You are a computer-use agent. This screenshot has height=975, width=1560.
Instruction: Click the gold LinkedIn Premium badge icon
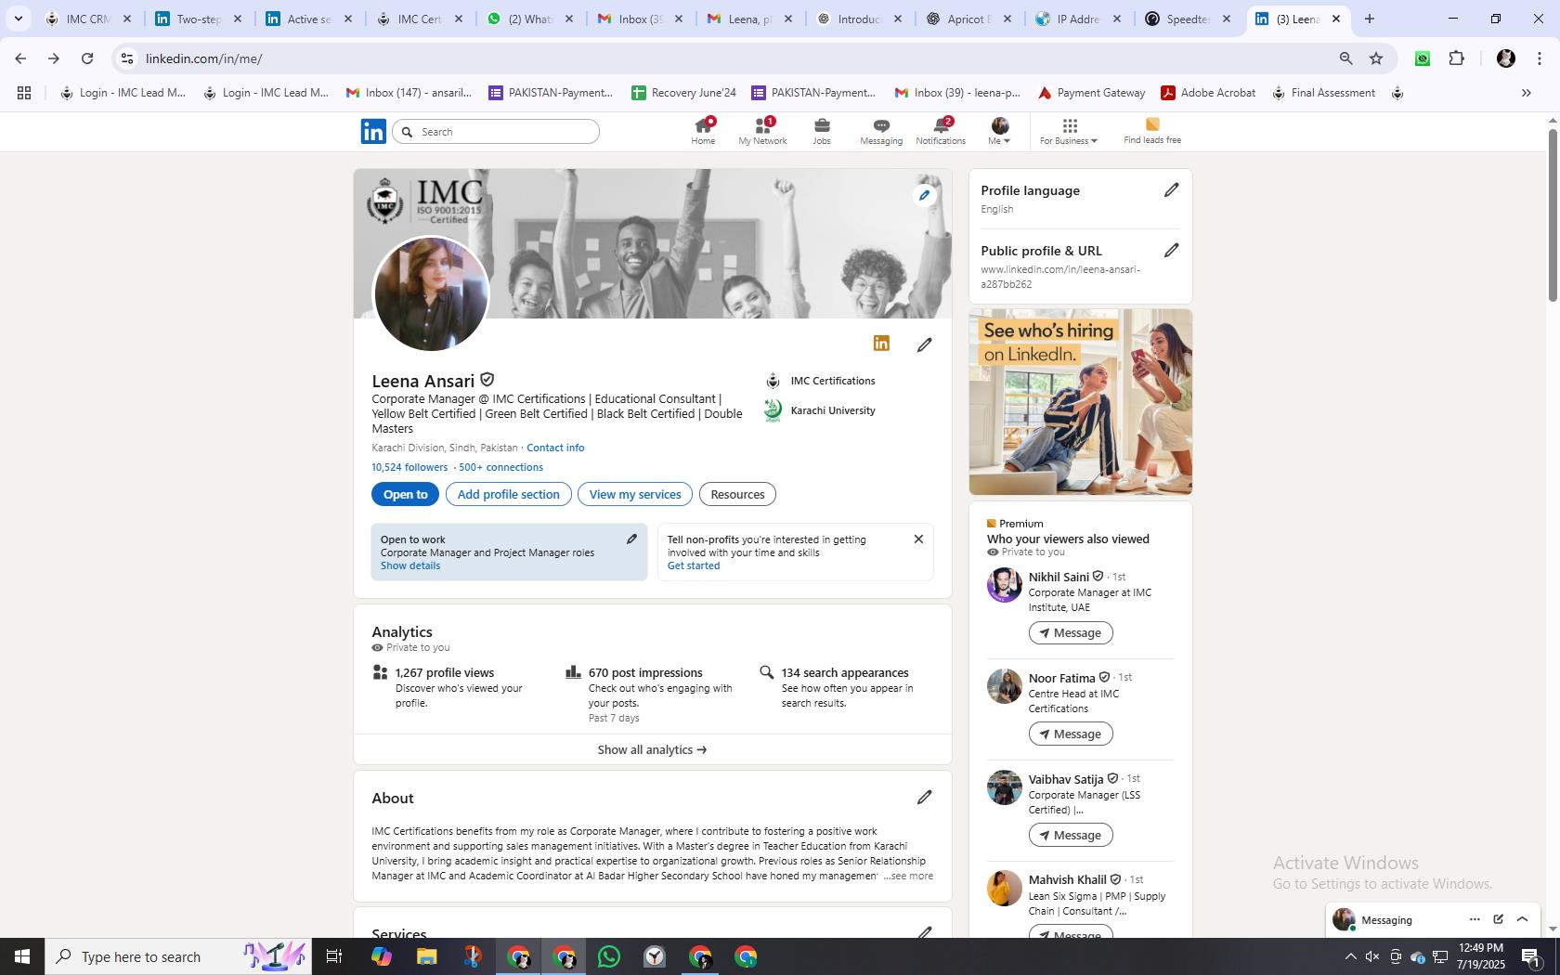point(881,344)
